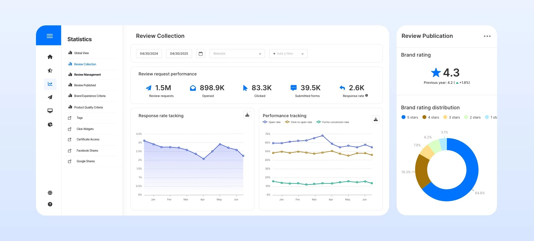Toggle Click to open rate legend series
The width and height of the screenshot is (534, 241).
point(298,122)
